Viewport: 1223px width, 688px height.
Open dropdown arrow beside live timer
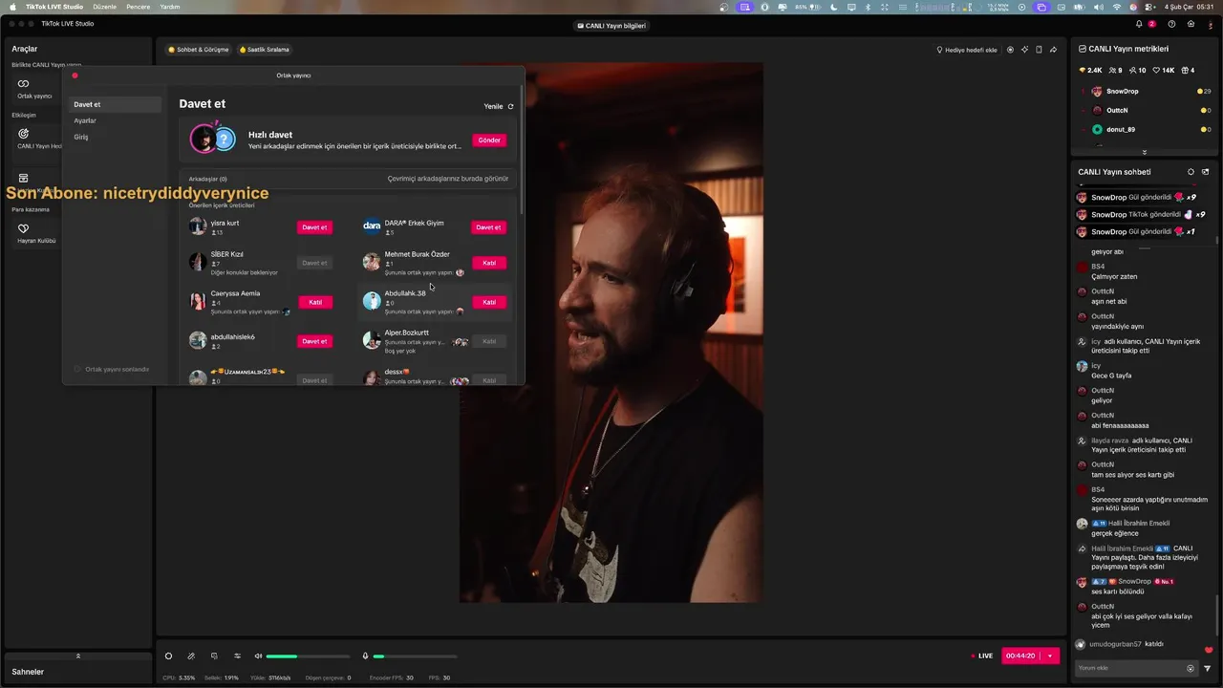point(1051,656)
